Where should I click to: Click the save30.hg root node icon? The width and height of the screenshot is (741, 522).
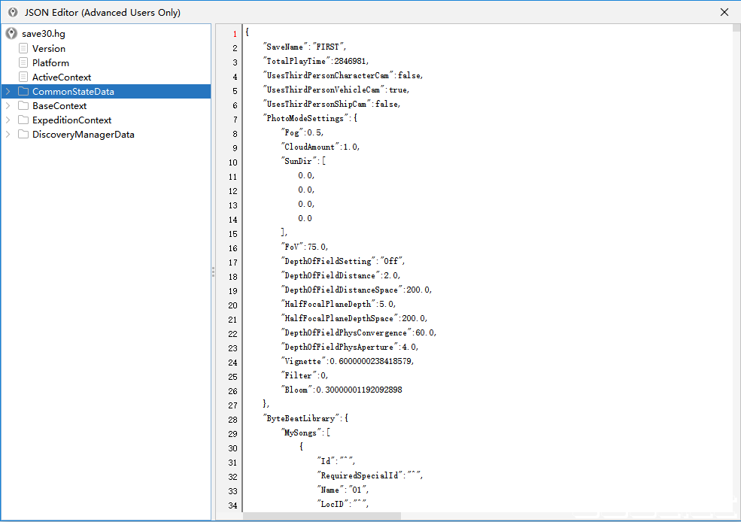click(x=11, y=34)
